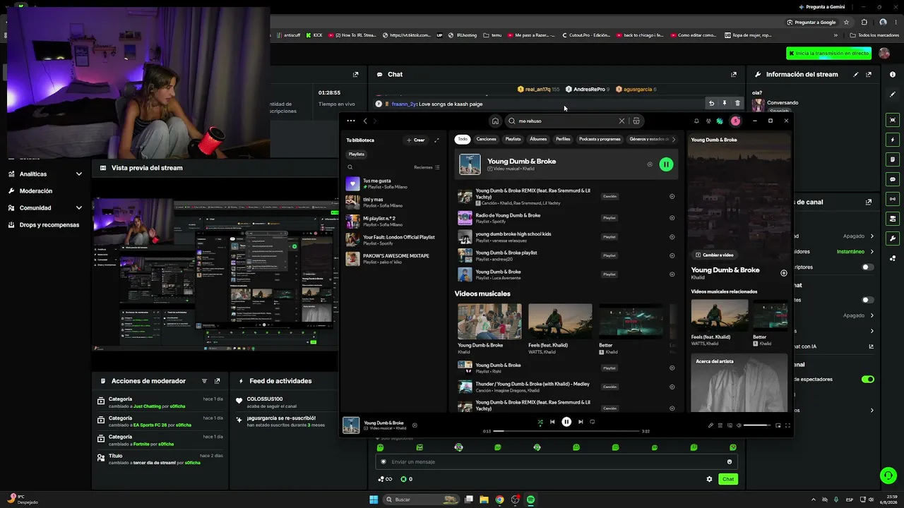
Task: Filter by Podcasts y programas
Action: click(600, 139)
